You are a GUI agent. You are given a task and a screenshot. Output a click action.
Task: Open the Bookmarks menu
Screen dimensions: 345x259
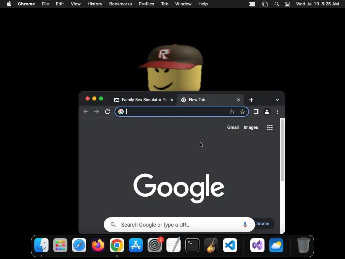pyautogui.click(x=120, y=4)
